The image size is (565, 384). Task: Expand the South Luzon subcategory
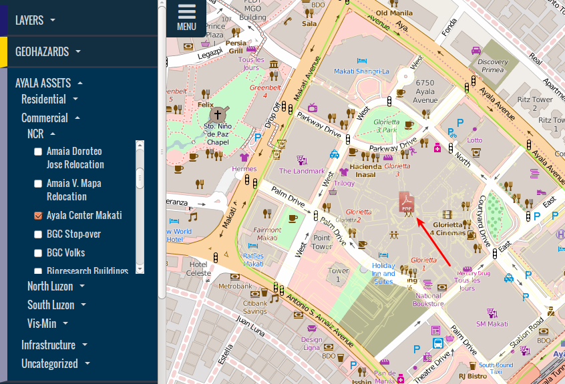click(57, 305)
